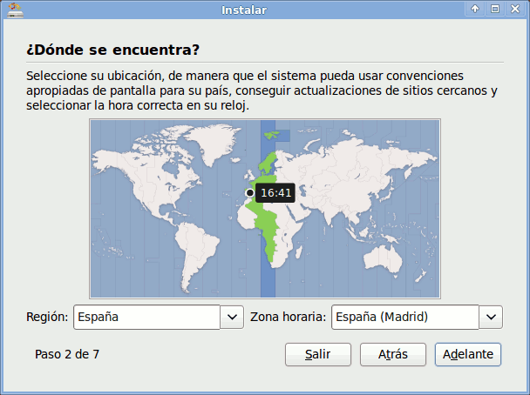The height and width of the screenshot is (395, 530).
Task: Click the Madrid location marker on map
Action: [x=250, y=192]
